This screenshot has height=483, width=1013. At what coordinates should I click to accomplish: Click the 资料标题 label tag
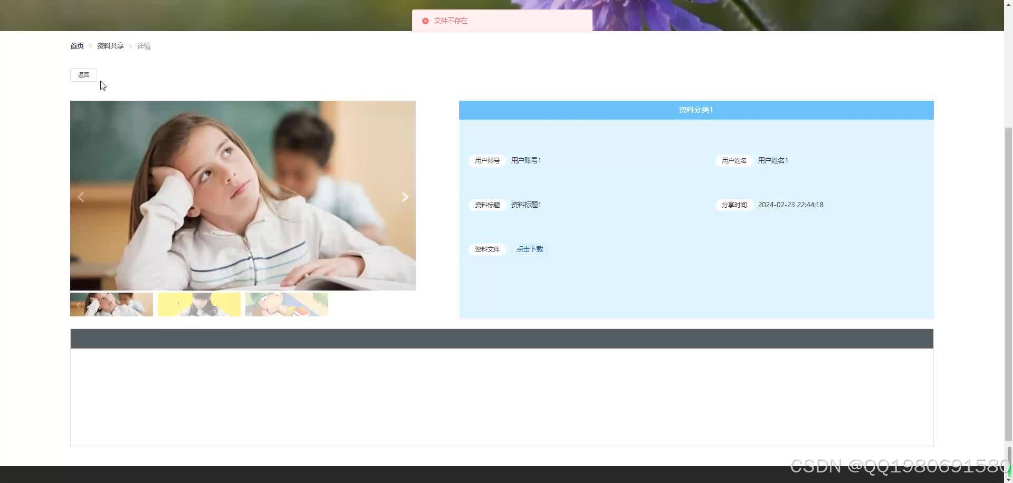tap(487, 205)
